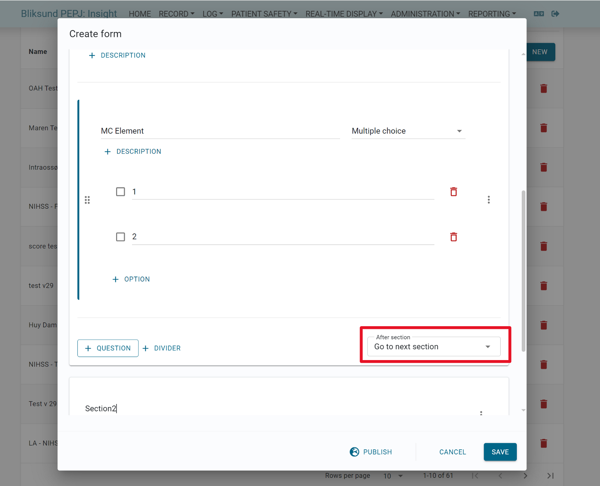Grab the drag handle beside MC Element
Viewport: 600px width, 486px height.
(87, 200)
